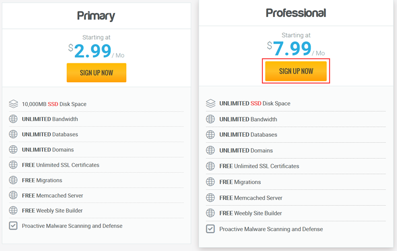Click Primary FREE Unlimited SSL Certificates text
The image size is (397, 251).
60,165
